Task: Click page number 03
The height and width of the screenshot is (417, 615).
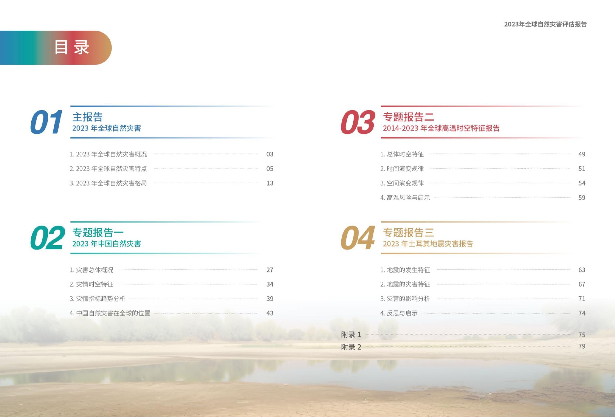Action: coord(270,154)
